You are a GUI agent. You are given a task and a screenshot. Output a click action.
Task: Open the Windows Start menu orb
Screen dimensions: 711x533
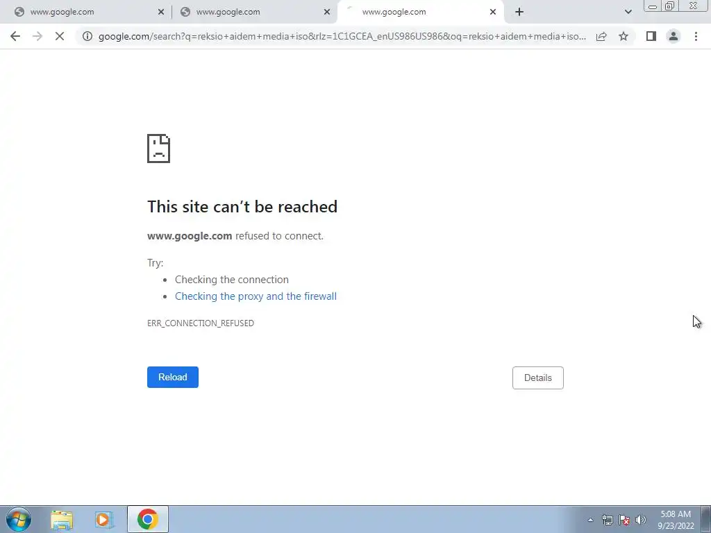[x=18, y=519]
